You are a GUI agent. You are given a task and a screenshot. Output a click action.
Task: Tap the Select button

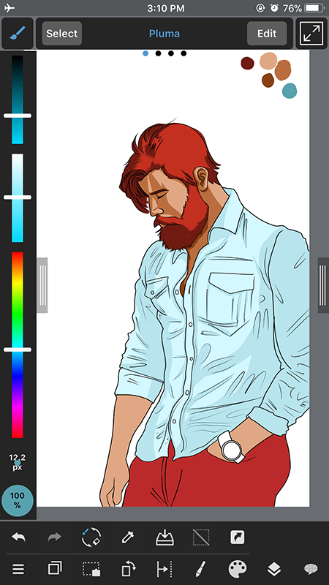pos(62,33)
